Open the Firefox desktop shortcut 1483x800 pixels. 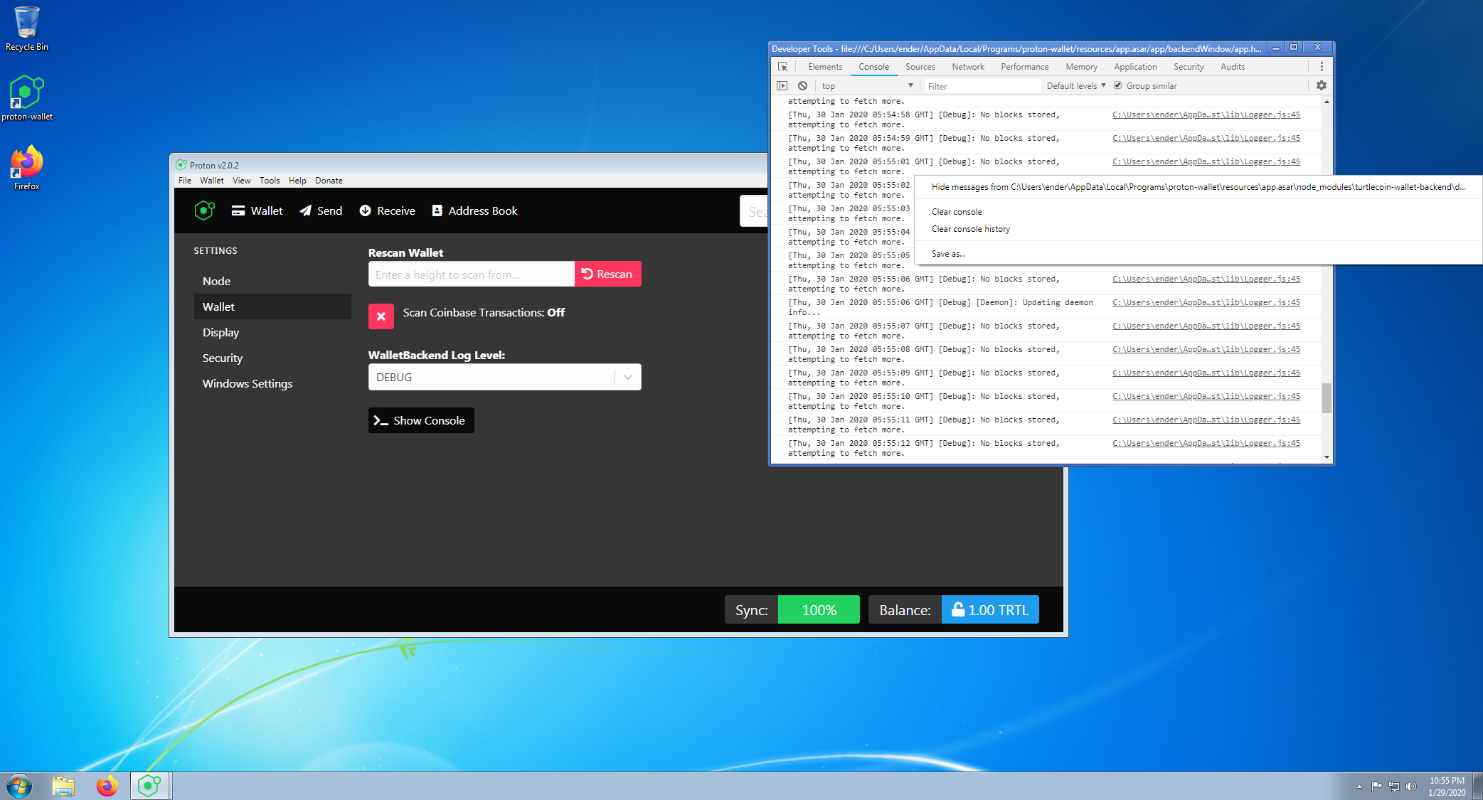27,168
